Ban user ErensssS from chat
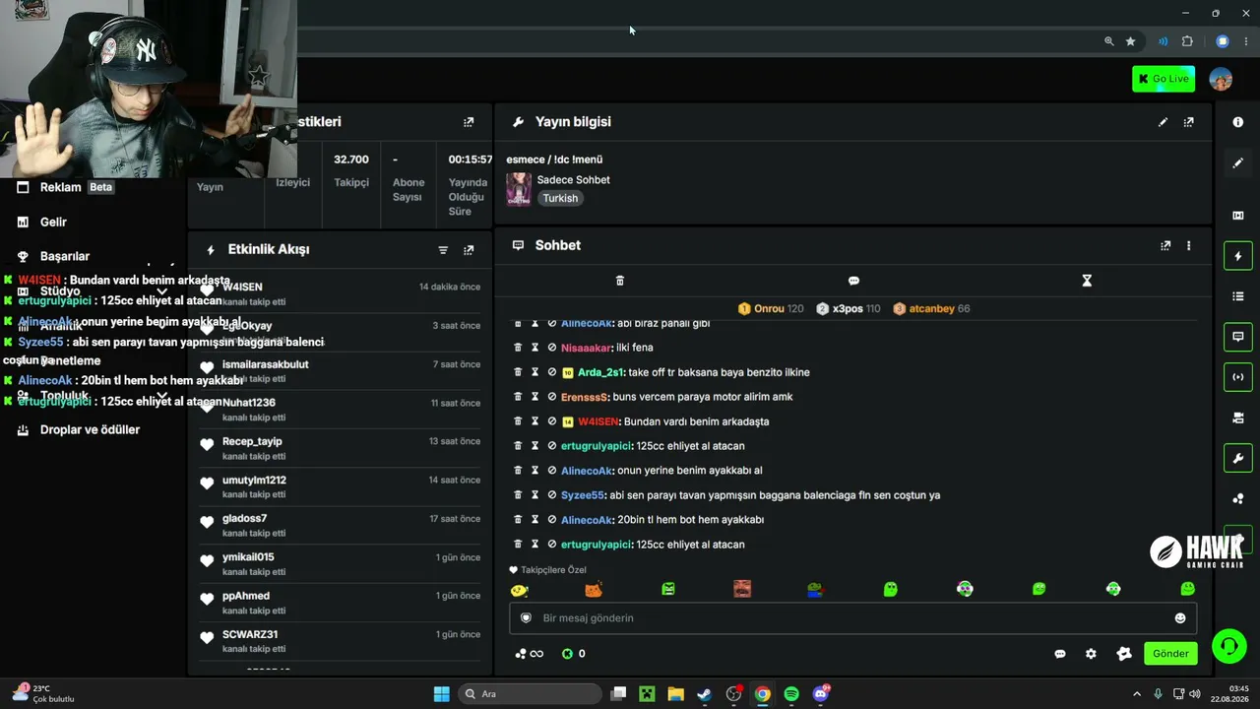1260x709 pixels. click(551, 397)
